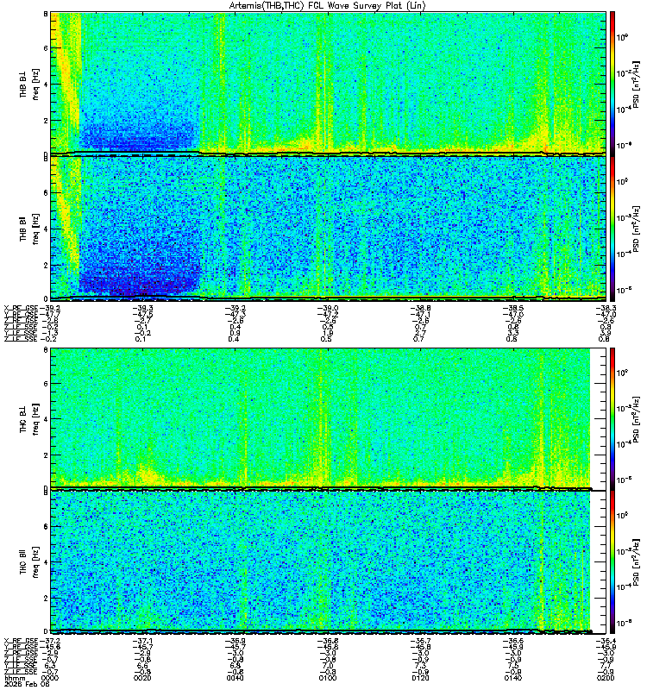Click the '0020' time tick label

pos(142,678)
